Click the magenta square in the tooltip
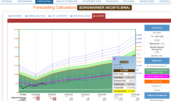This screenshot has height=101, width=171. click(114, 59)
